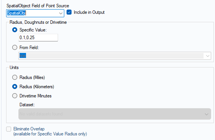The image size is (215, 140).
Task: Click the 'From Field:' label text
Action: click(29, 48)
